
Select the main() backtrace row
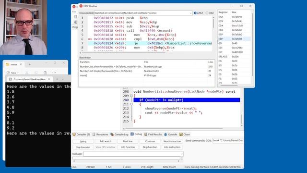pos(146,75)
